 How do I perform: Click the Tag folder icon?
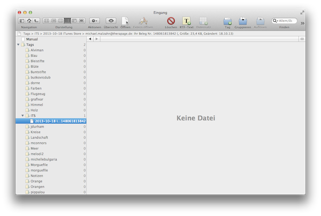point(227,21)
